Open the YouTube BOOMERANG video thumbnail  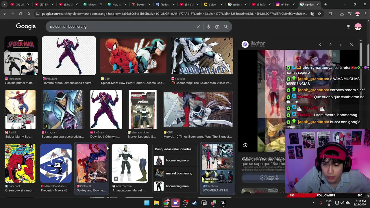click(202, 56)
